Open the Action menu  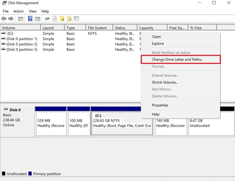[19, 11]
